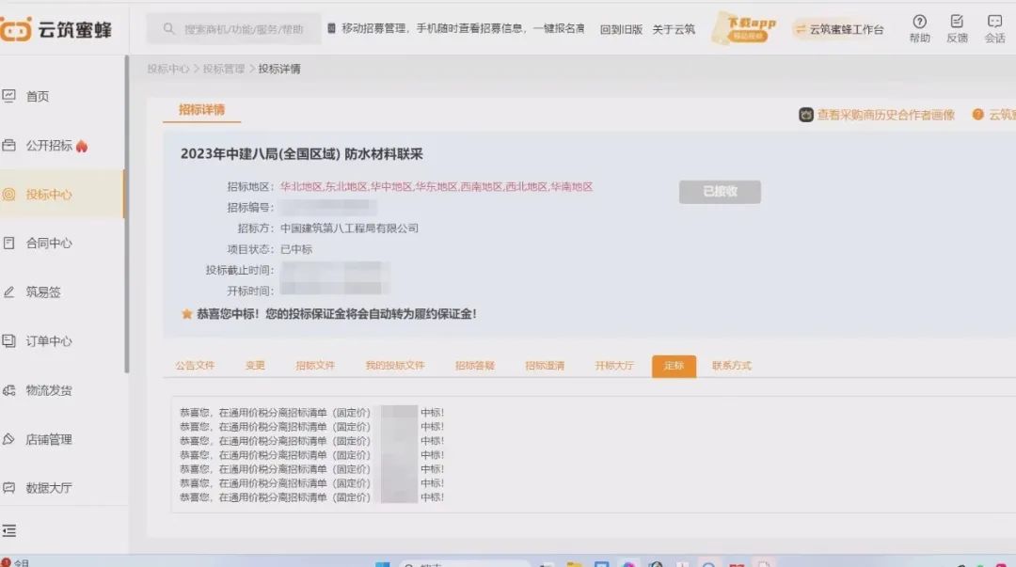
Task: Click 已中标 project status text
Action: (x=296, y=249)
